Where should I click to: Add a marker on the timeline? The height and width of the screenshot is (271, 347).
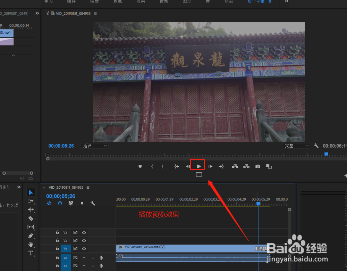(82, 203)
